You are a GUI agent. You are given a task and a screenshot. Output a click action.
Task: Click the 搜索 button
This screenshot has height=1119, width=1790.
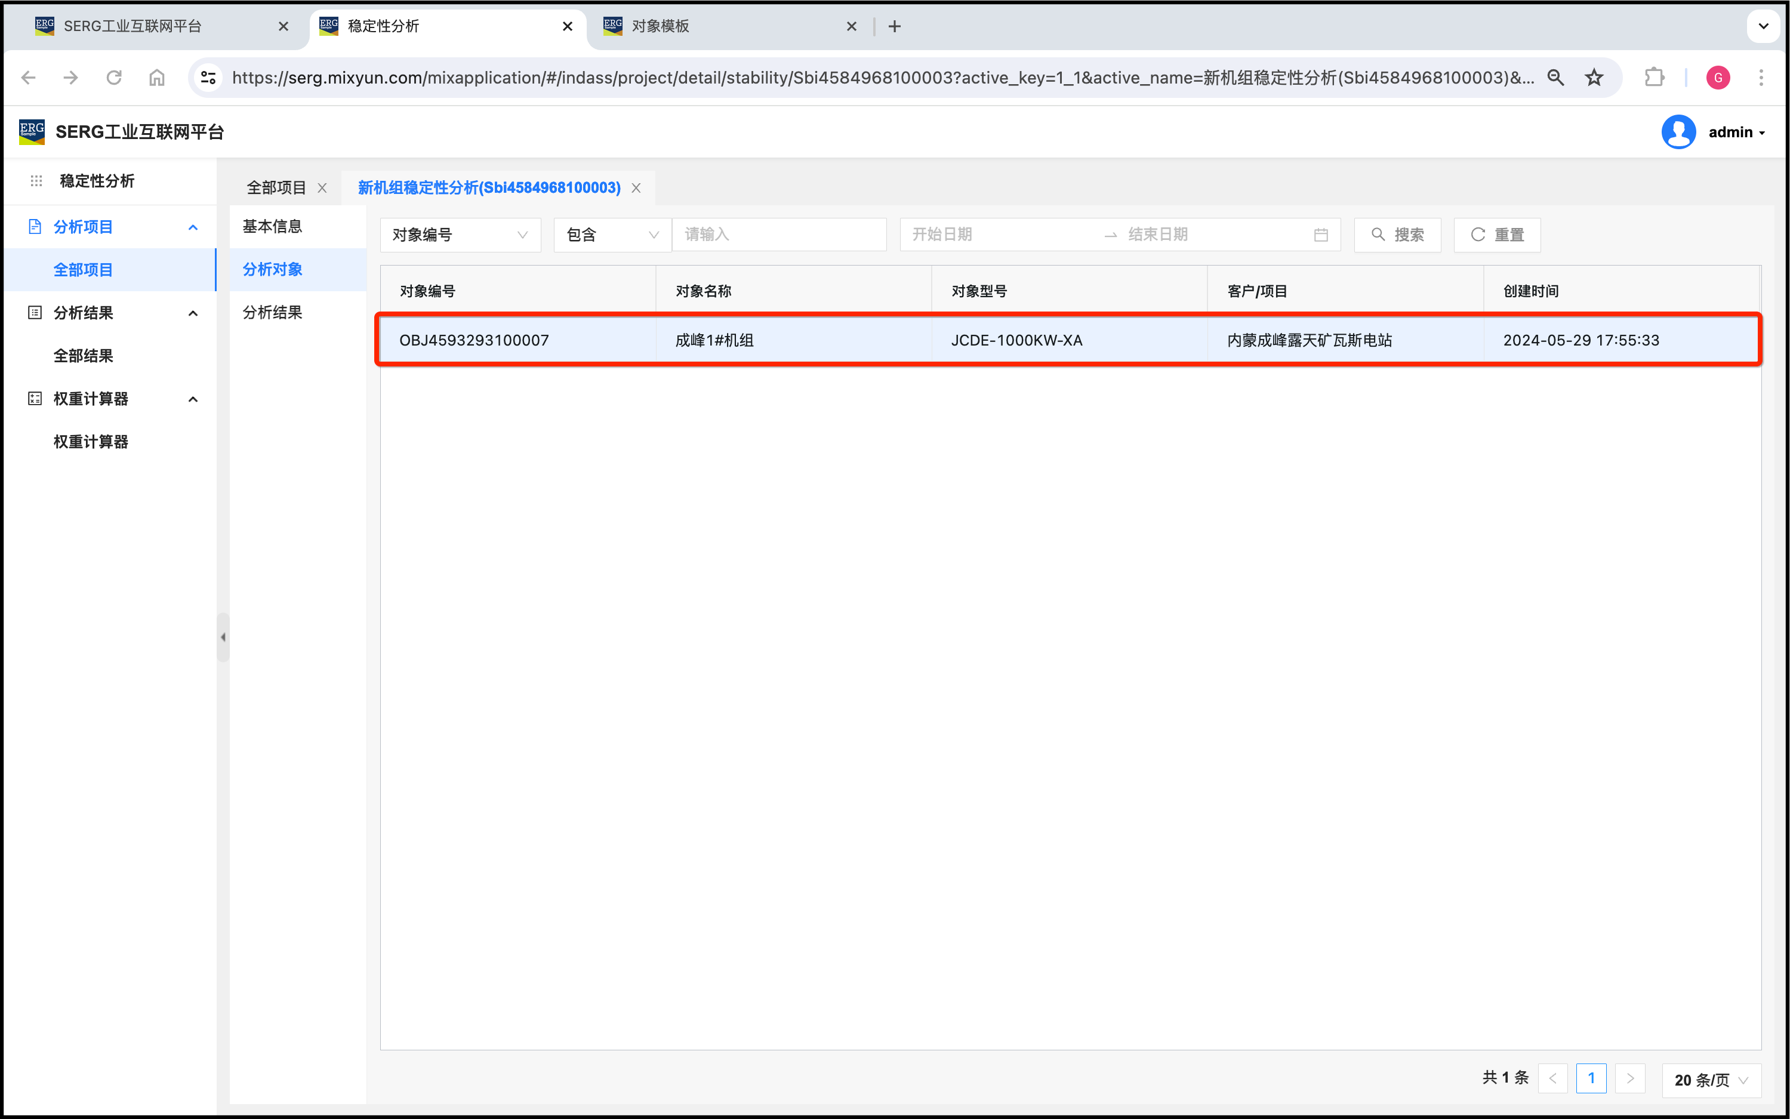[1396, 235]
